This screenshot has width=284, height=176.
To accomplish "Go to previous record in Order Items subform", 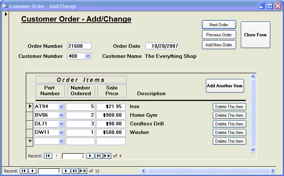I will coord(57,156).
